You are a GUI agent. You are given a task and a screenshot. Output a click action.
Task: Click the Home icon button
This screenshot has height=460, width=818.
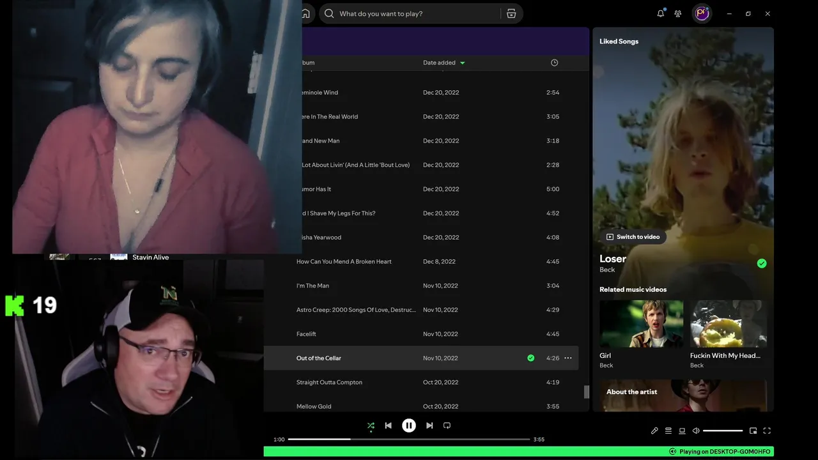point(305,13)
